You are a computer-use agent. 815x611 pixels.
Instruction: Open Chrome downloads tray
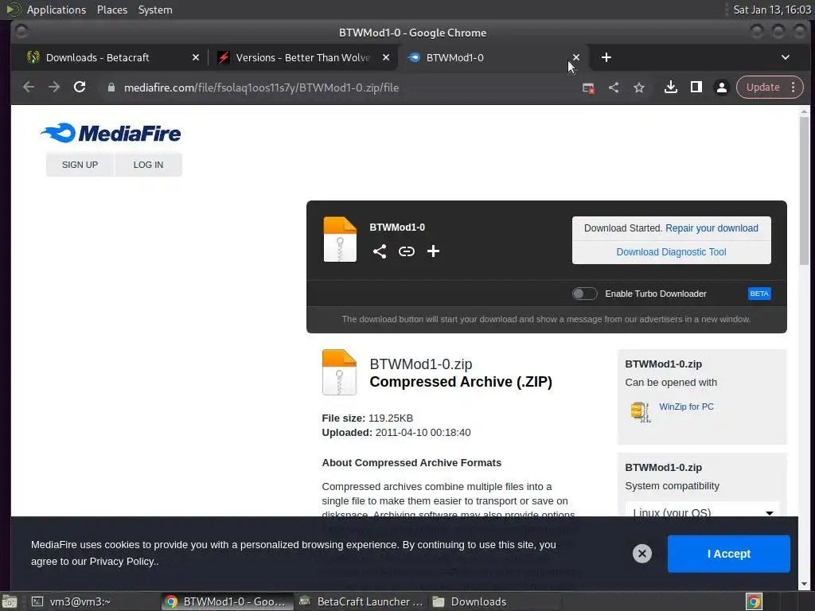click(670, 88)
